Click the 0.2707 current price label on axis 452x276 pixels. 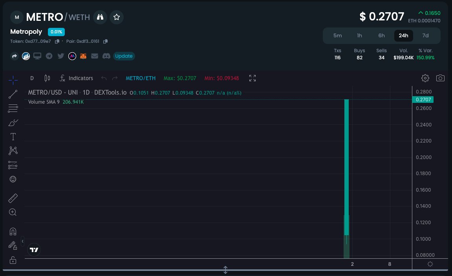(423, 100)
